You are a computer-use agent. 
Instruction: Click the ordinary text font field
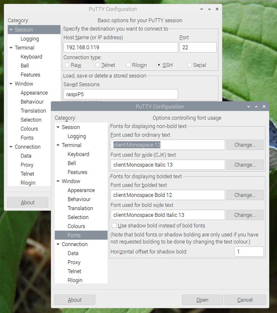click(168, 145)
